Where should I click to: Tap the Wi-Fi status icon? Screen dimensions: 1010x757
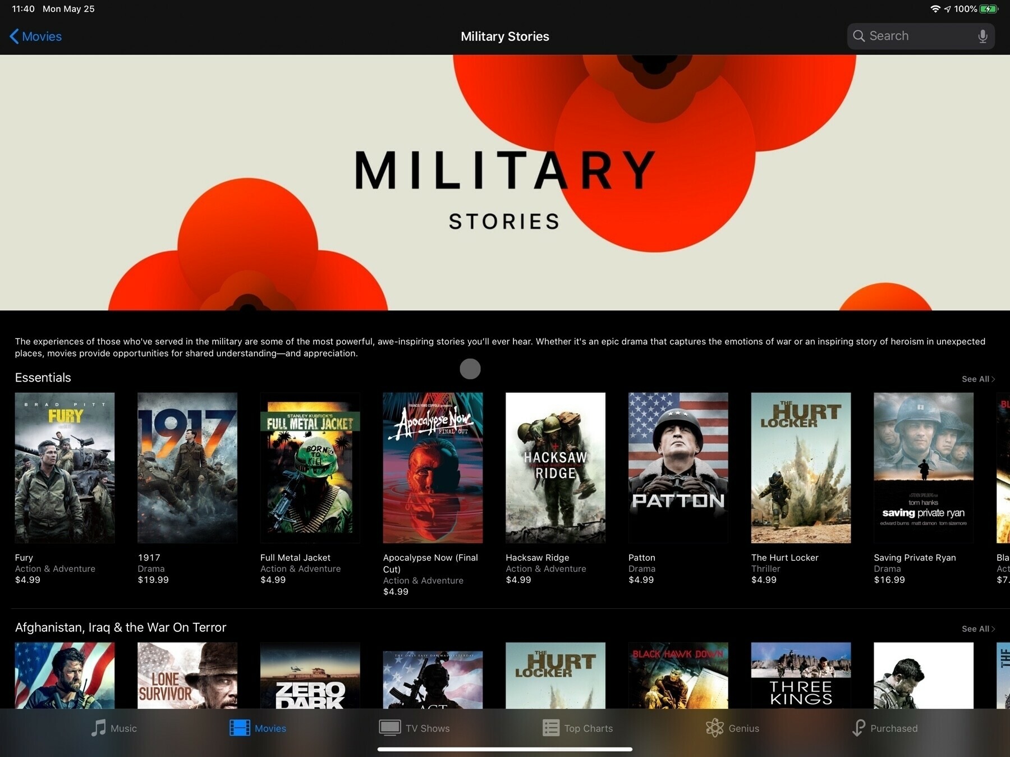pyautogui.click(x=935, y=9)
